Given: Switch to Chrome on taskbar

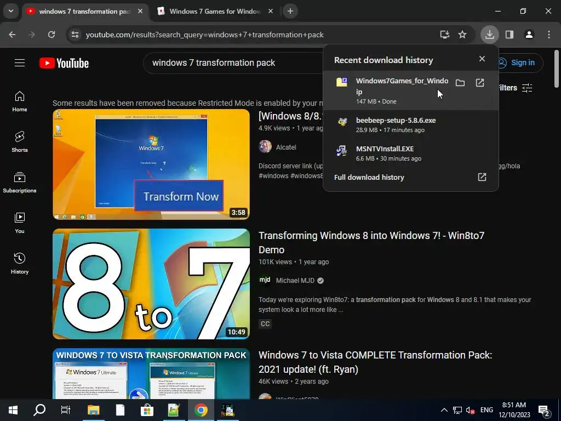Looking at the screenshot, I should coord(201,410).
